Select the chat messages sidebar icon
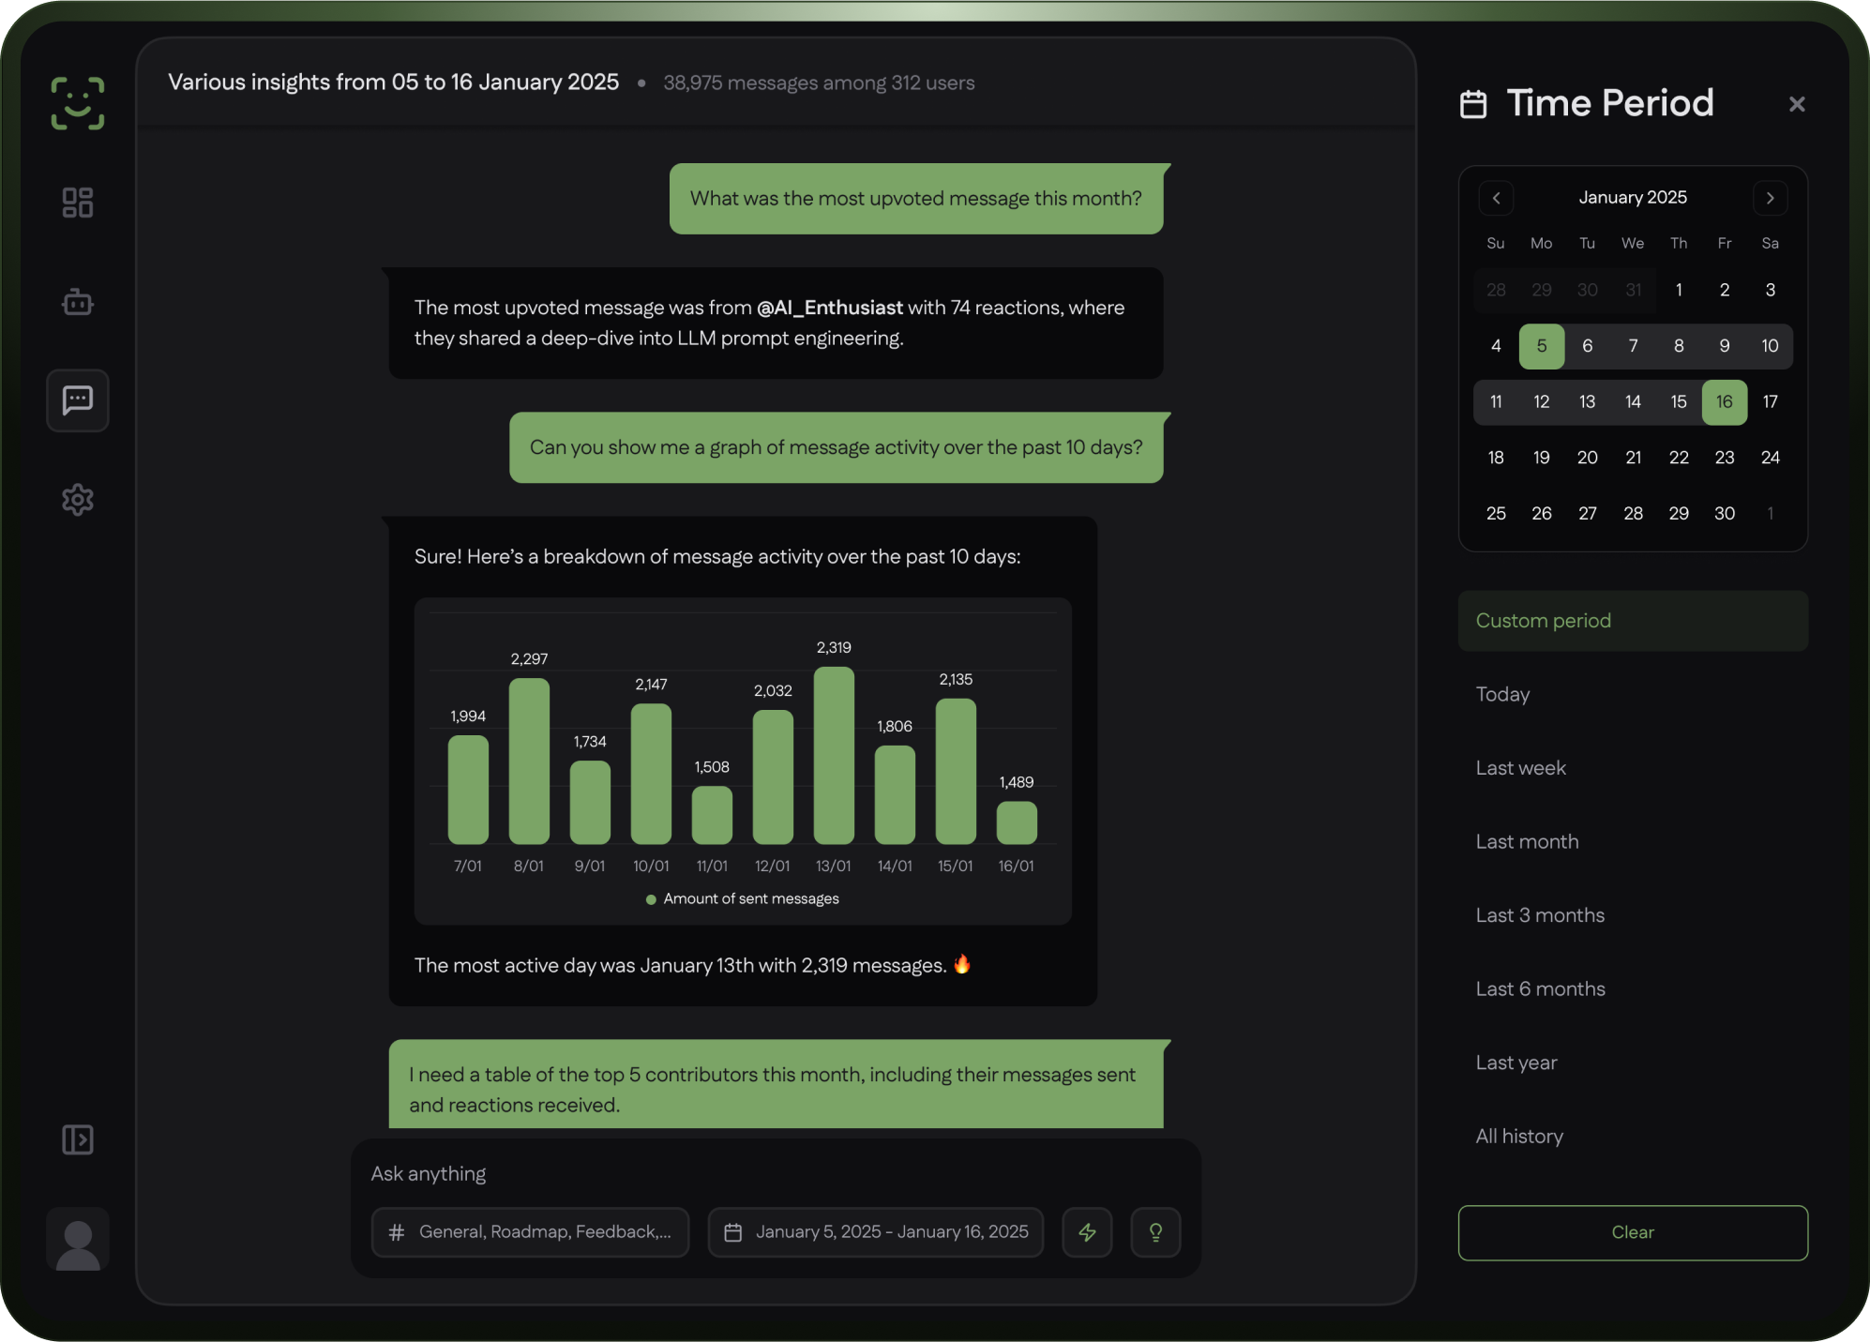The width and height of the screenshot is (1870, 1342). (x=78, y=400)
